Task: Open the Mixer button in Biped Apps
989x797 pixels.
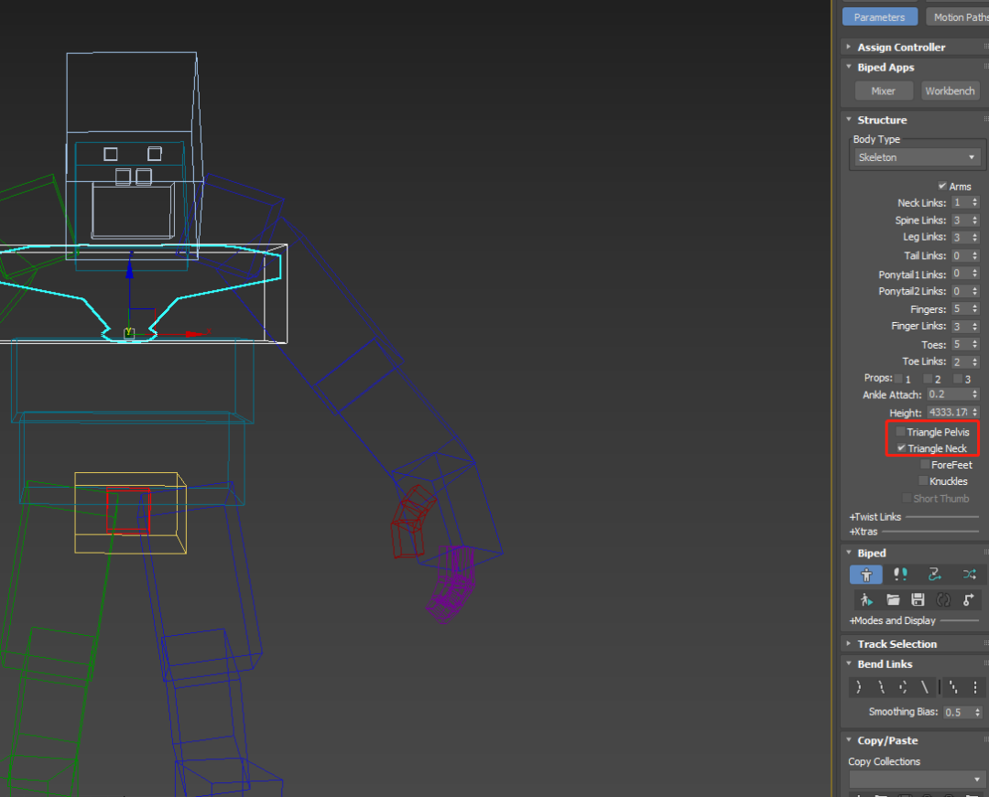Action: point(884,91)
